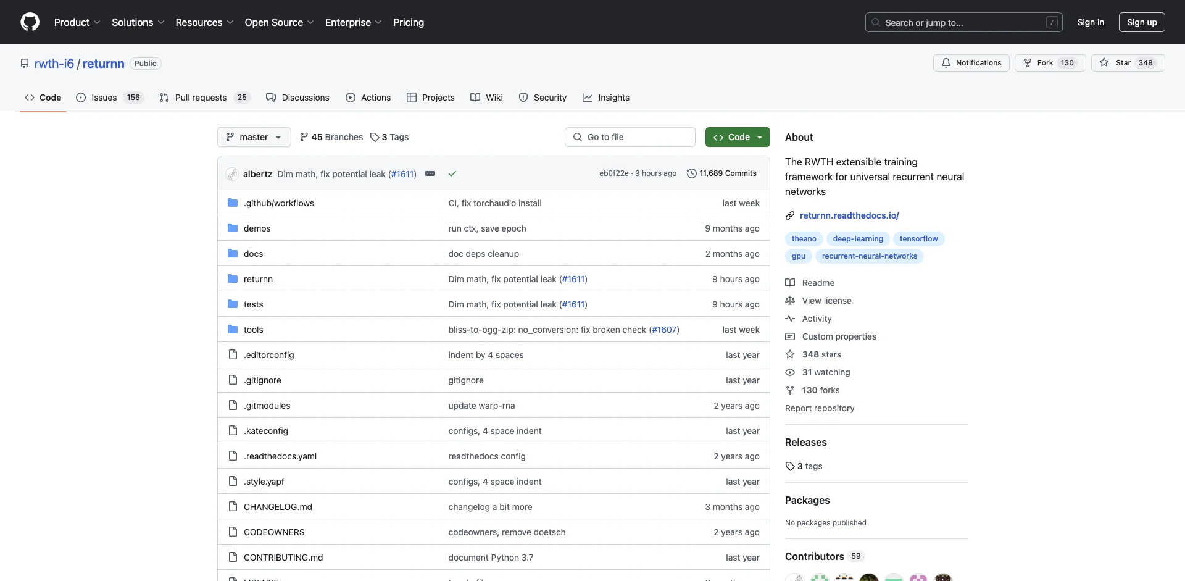Click the Readme book icon
This screenshot has height=581, width=1185.
coord(790,283)
